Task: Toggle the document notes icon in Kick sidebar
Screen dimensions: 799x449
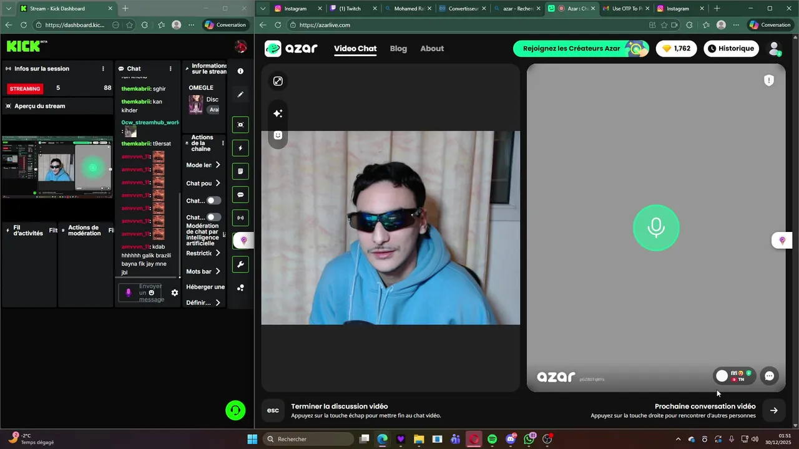Action: (x=240, y=171)
